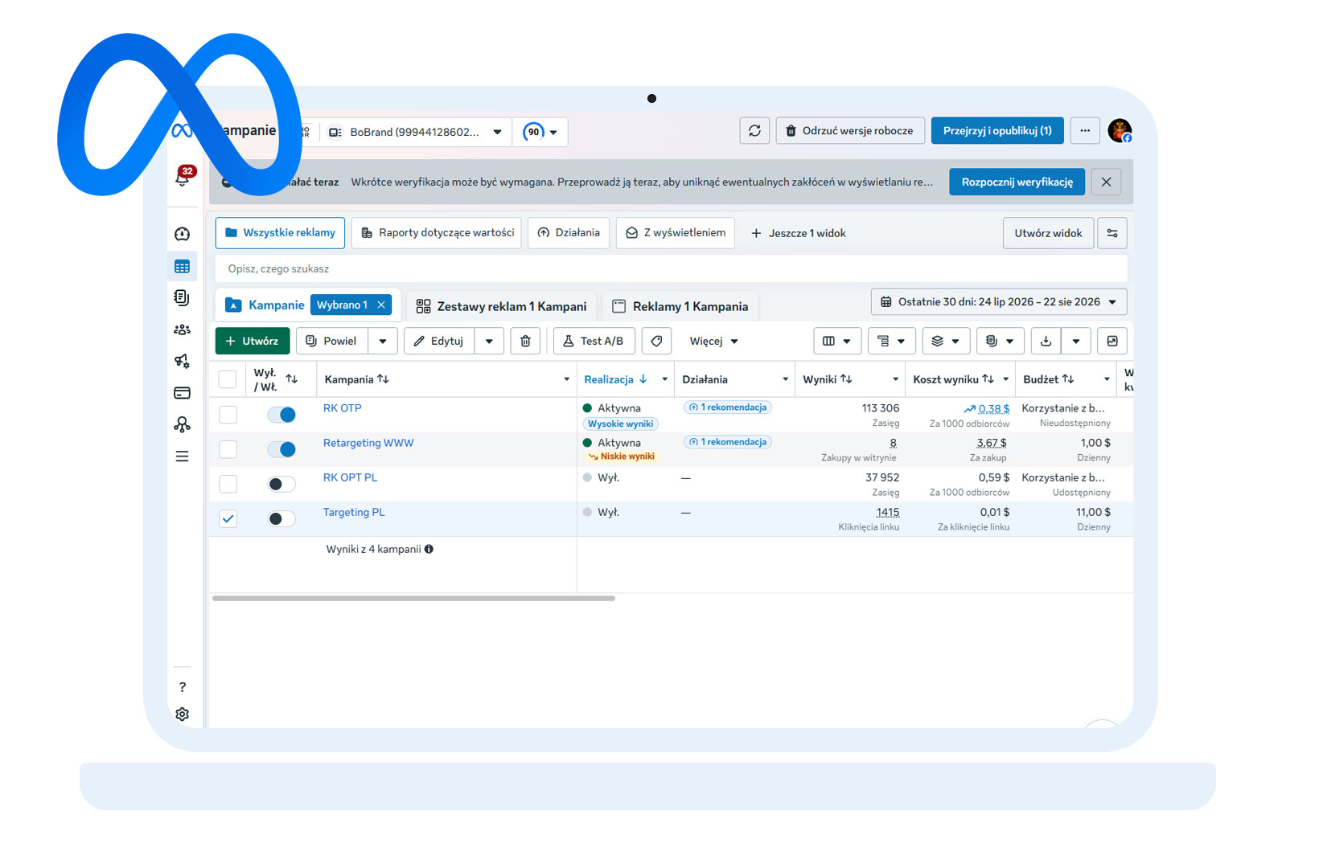The width and height of the screenshot is (1319, 868).
Task: Open the Więcej dropdown menu
Action: click(x=713, y=341)
